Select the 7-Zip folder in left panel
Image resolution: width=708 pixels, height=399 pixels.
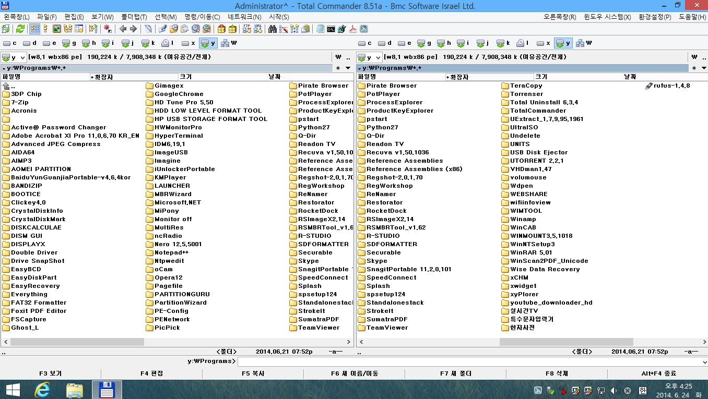tap(15, 102)
